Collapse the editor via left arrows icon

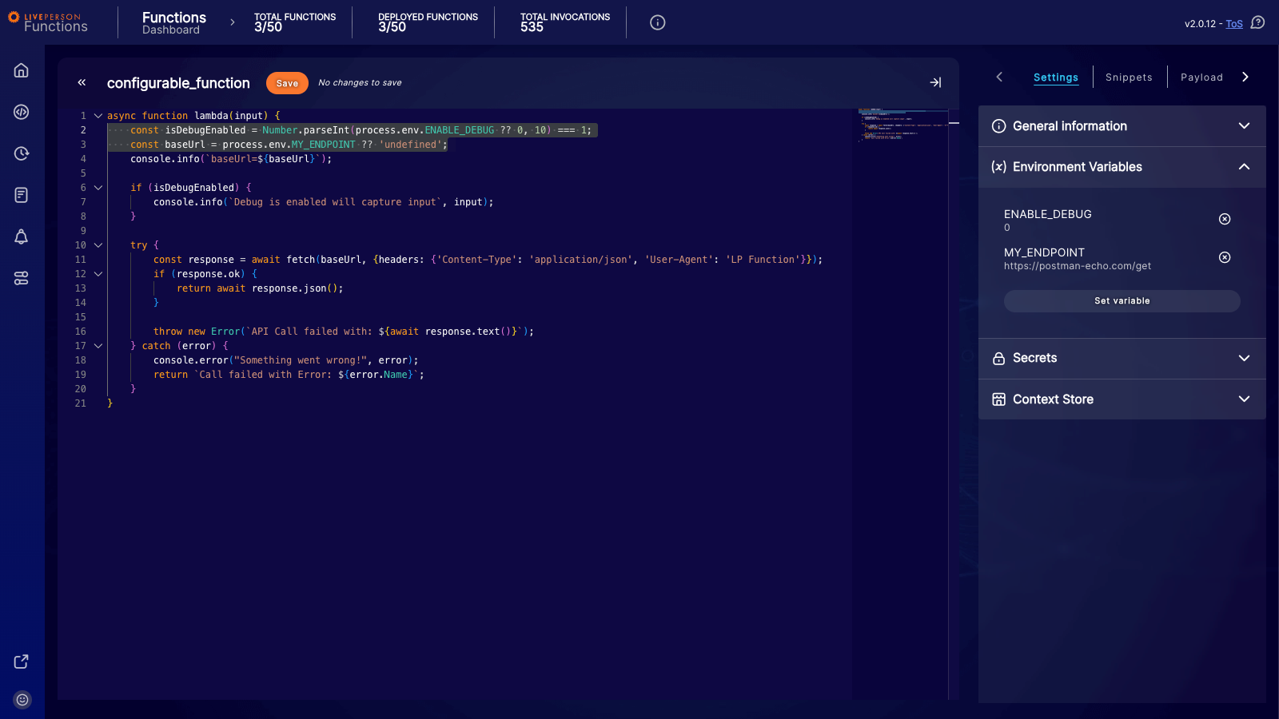tap(82, 82)
